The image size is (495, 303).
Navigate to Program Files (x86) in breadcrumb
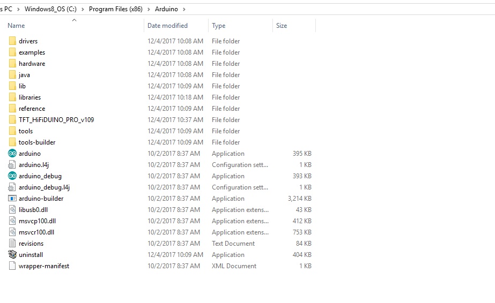115,9
